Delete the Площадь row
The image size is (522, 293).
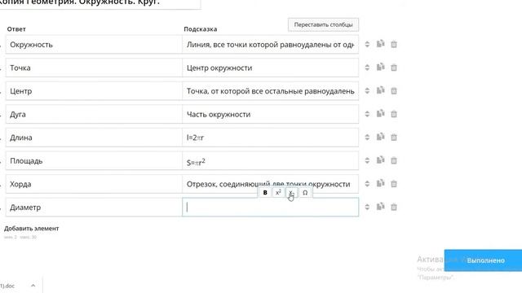tap(394, 160)
